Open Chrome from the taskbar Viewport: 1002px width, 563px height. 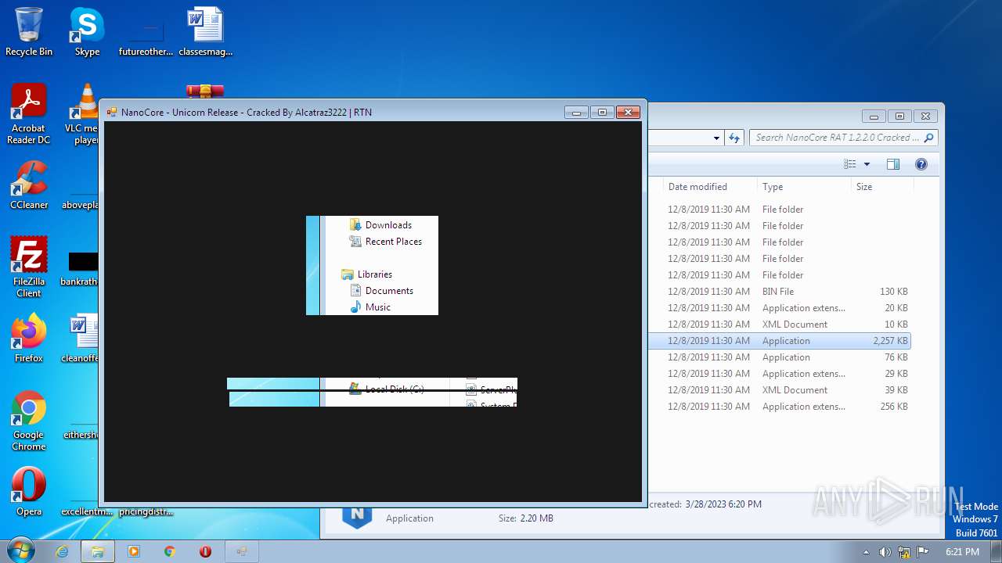click(170, 551)
